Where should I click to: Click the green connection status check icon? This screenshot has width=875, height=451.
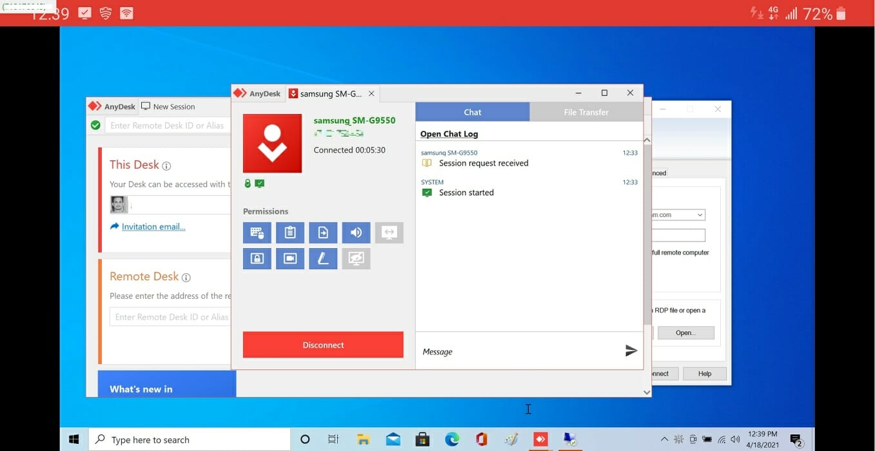[95, 125]
